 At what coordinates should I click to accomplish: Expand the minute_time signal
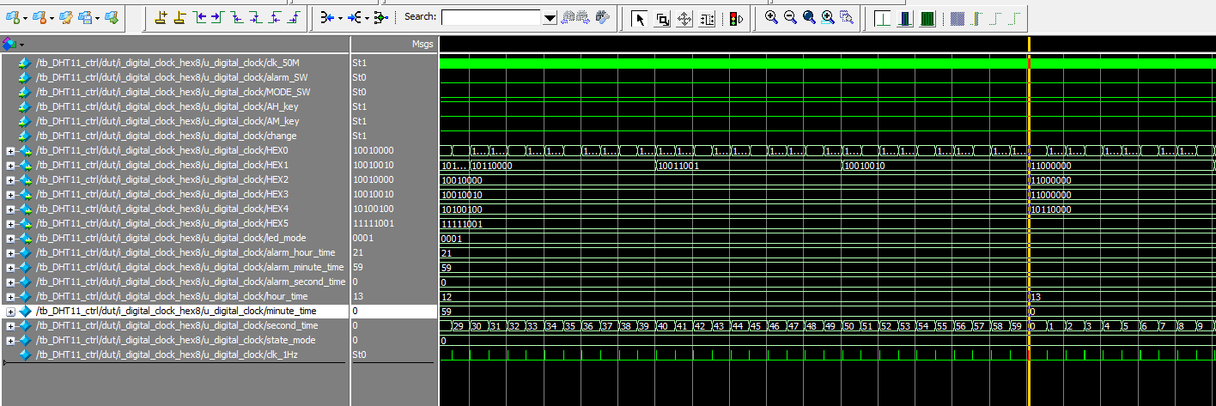pyautogui.click(x=10, y=311)
